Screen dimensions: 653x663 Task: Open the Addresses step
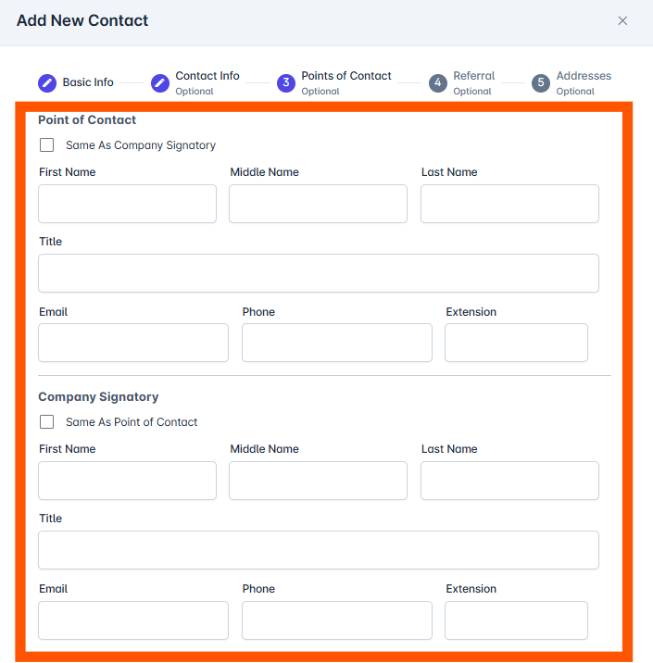(x=584, y=83)
